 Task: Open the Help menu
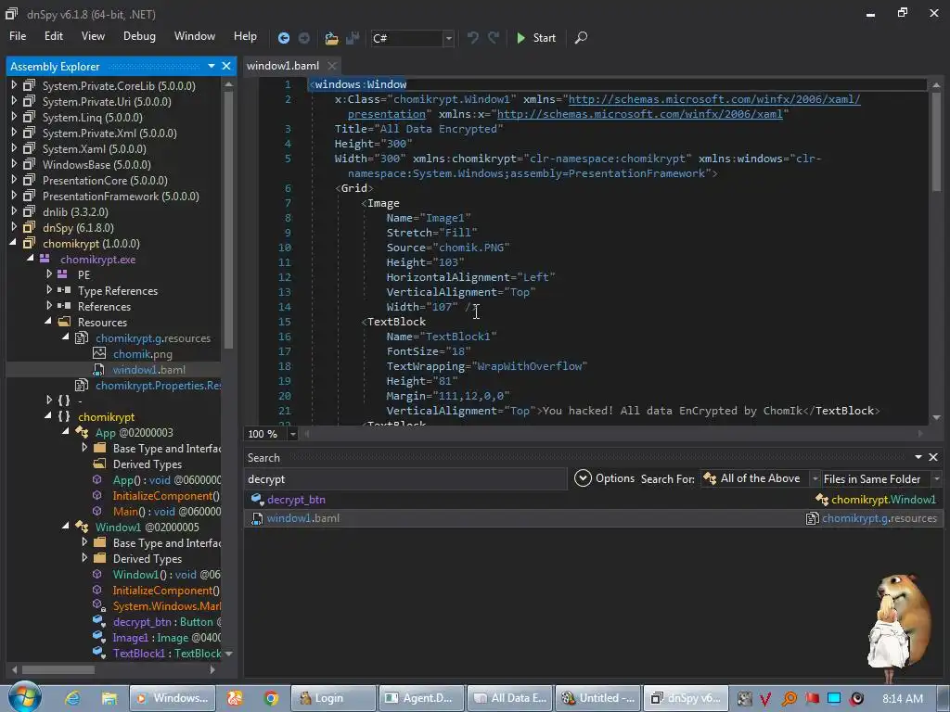point(245,36)
